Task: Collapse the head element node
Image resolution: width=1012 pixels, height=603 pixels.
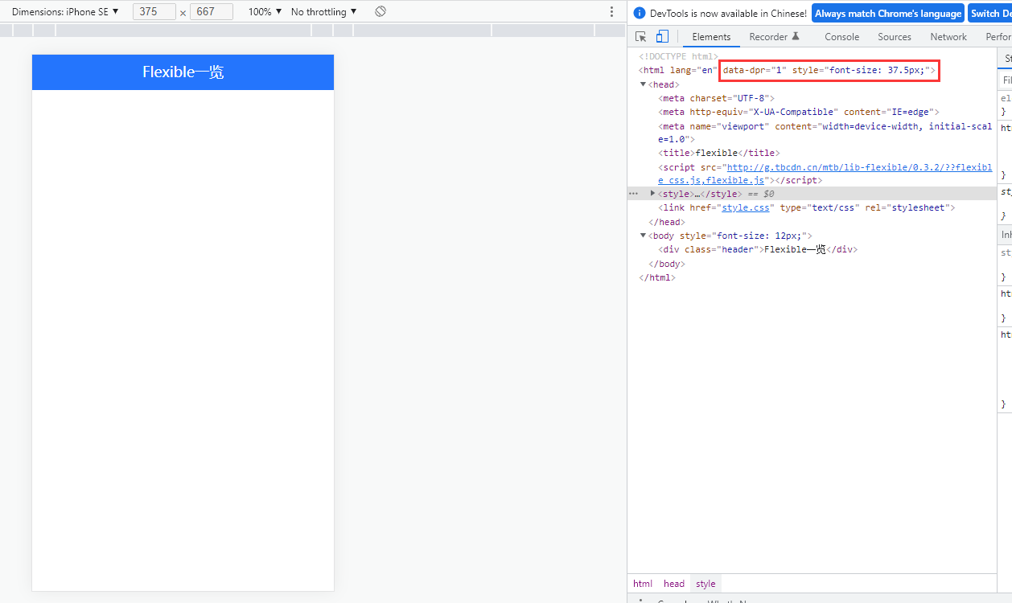Action: pos(643,84)
